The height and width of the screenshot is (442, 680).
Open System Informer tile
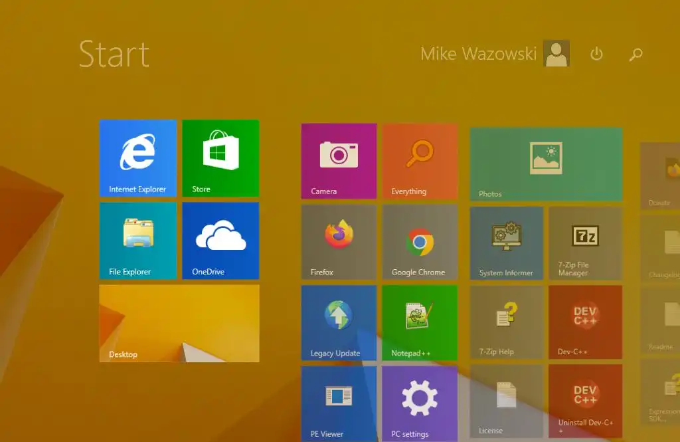(x=507, y=243)
